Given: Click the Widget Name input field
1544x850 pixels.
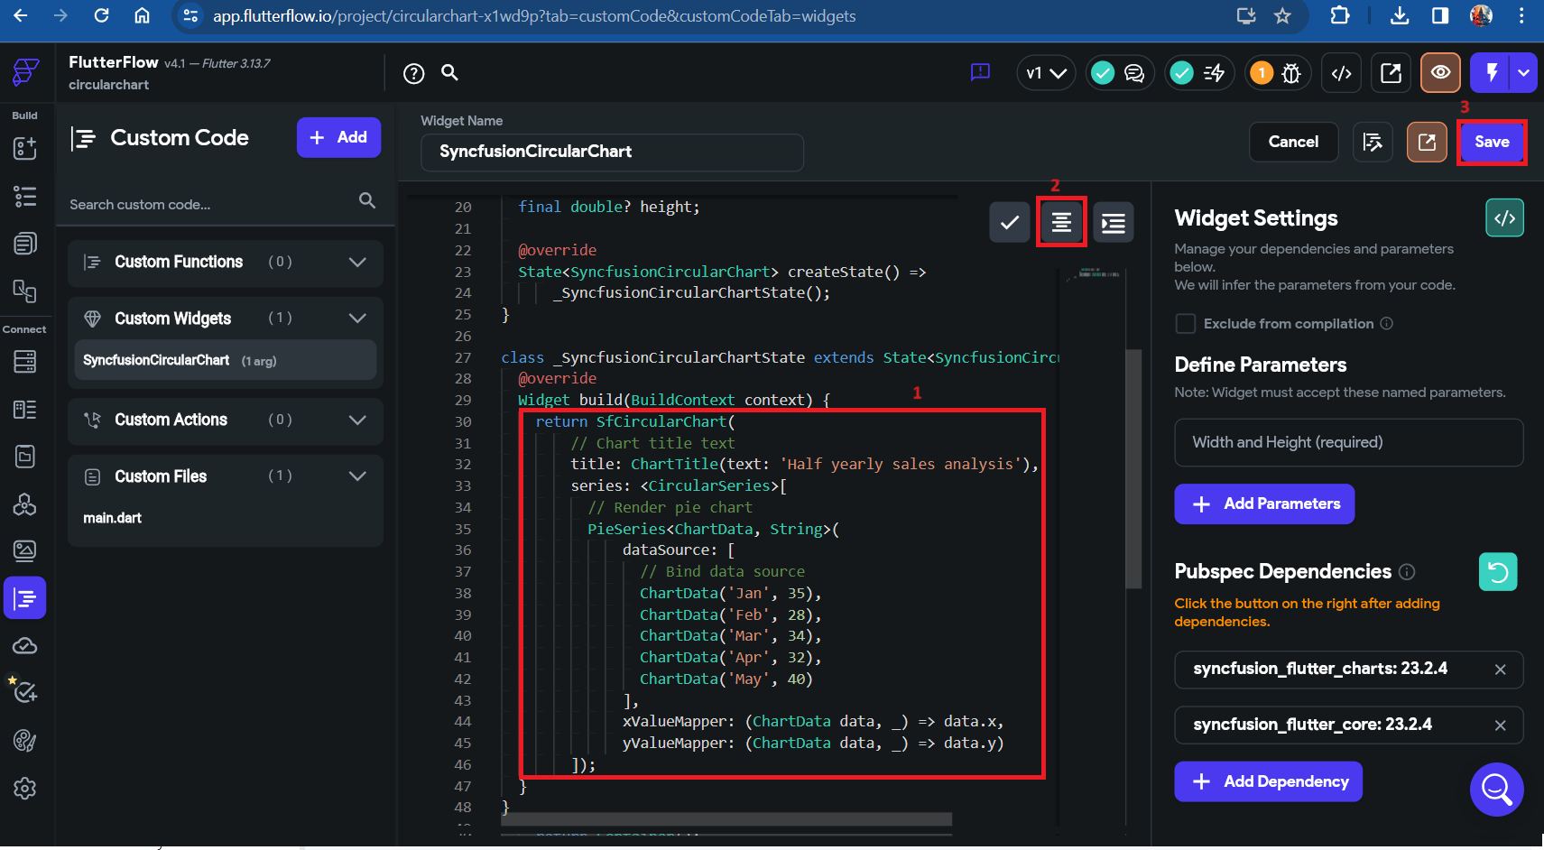Looking at the screenshot, I should coord(612,152).
